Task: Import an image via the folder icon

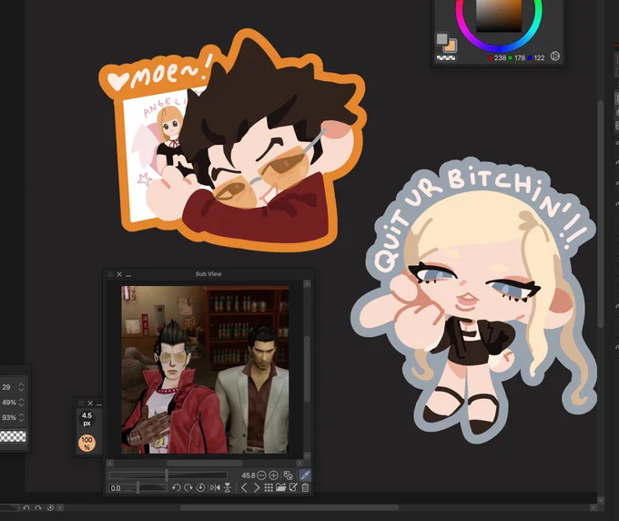Action: (x=281, y=488)
